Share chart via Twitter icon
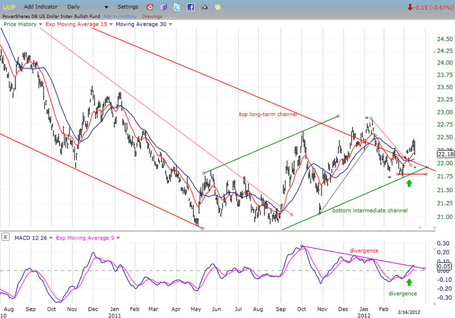This screenshot has width=455, height=318. [x=177, y=7]
